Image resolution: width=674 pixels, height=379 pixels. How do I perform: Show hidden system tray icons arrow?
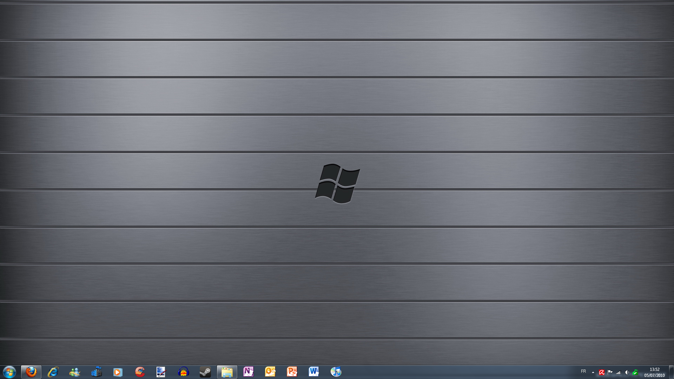coord(593,372)
